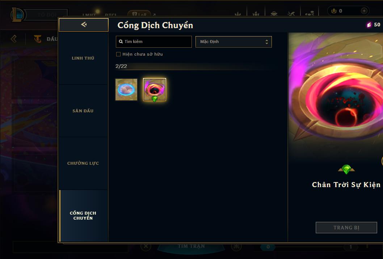Click the back arrow above the sidebar
The height and width of the screenshot is (259, 383).
tap(84, 25)
